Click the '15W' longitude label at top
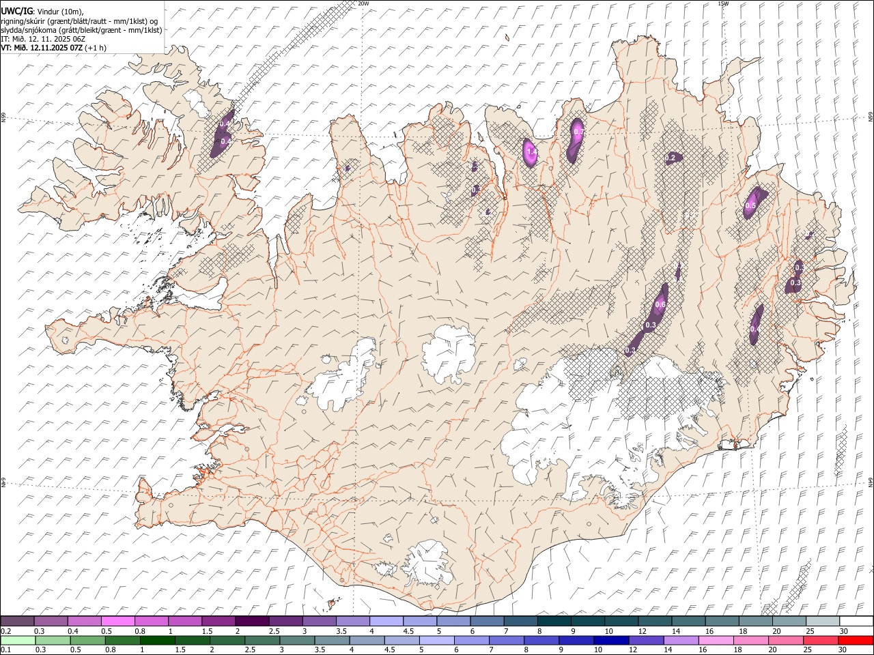Viewport: 874px width, 655px height. [723, 3]
